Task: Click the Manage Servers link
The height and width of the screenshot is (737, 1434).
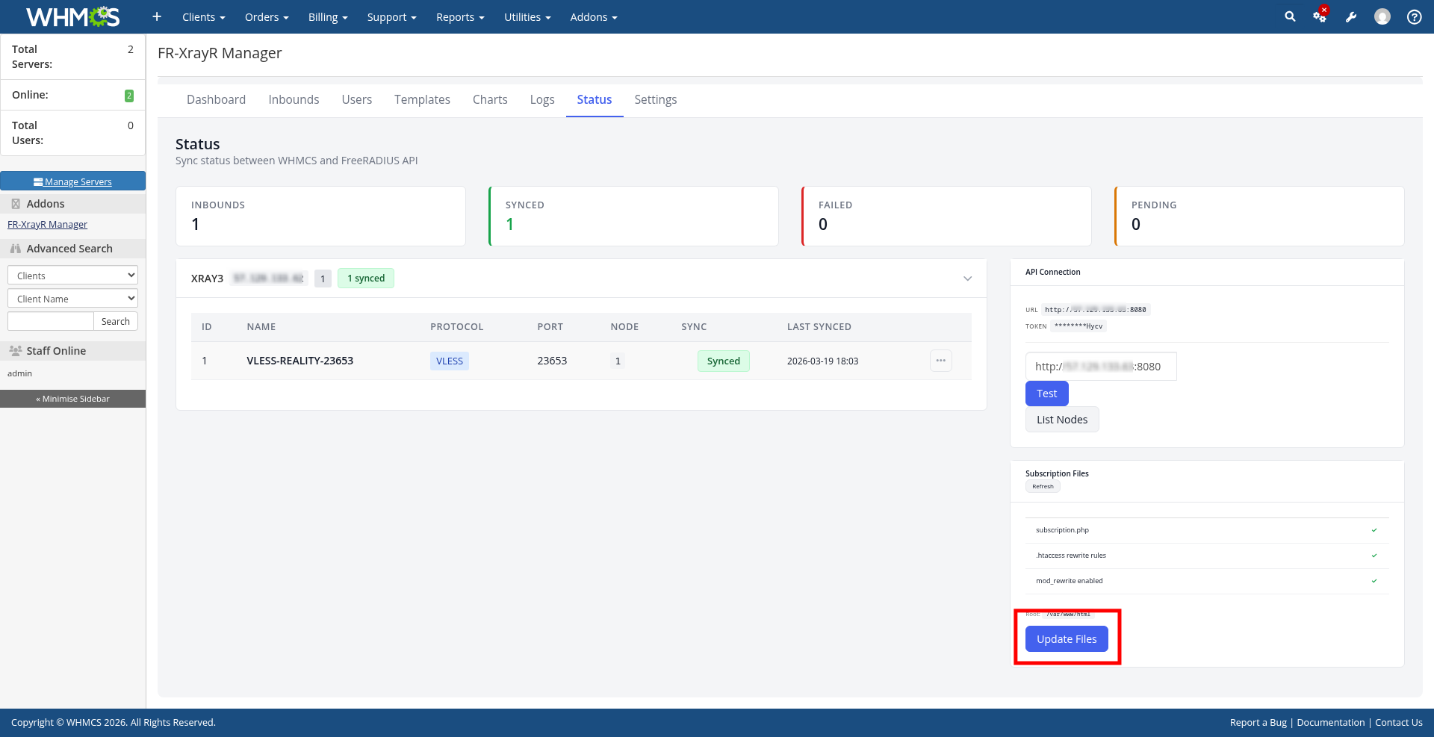Action: [73, 181]
